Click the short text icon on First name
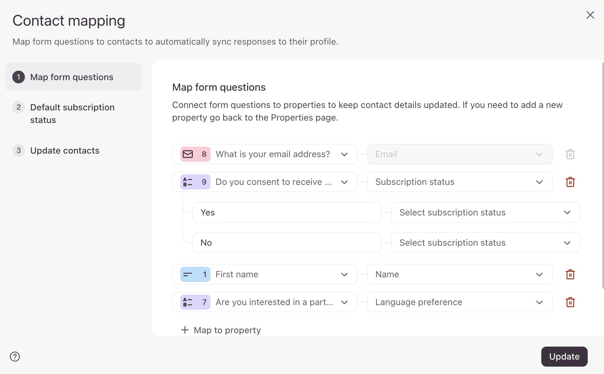This screenshot has height=374, width=604. tap(188, 275)
